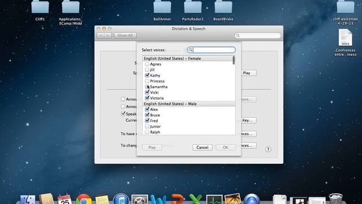Image resolution: width=362 pixels, height=204 pixels.
Task: Click the help question mark button
Action: (x=268, y=149)
